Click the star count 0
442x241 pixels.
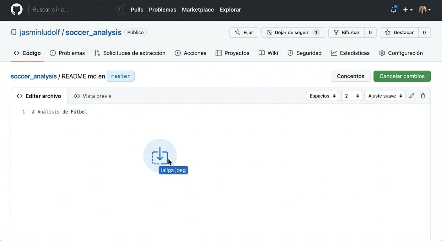(424, 32)
